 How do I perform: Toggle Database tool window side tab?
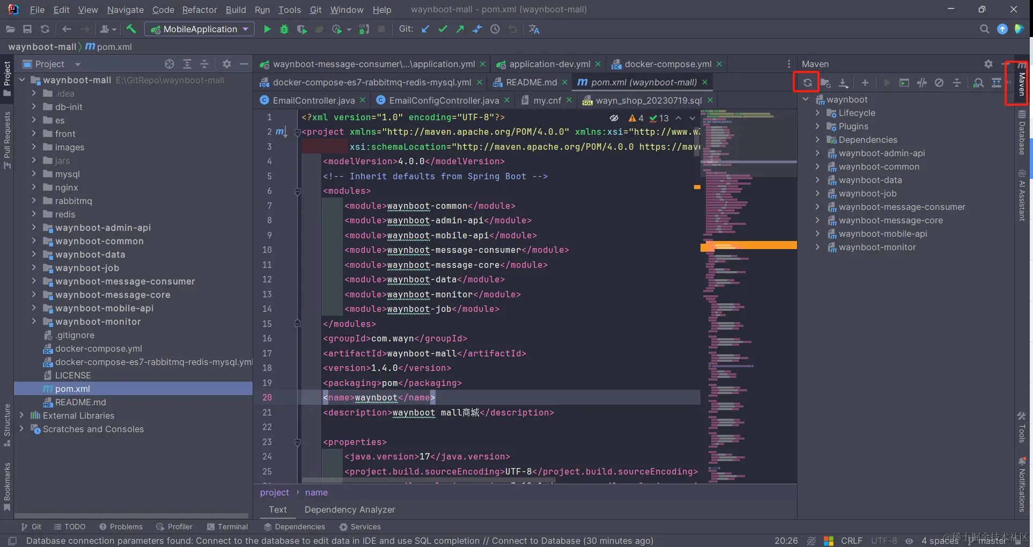pos(1022,133)
